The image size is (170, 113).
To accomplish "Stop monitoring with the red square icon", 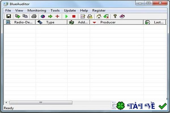I will click(x=74, y=16).
